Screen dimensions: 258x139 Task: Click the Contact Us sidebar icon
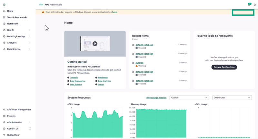[4, 129]
